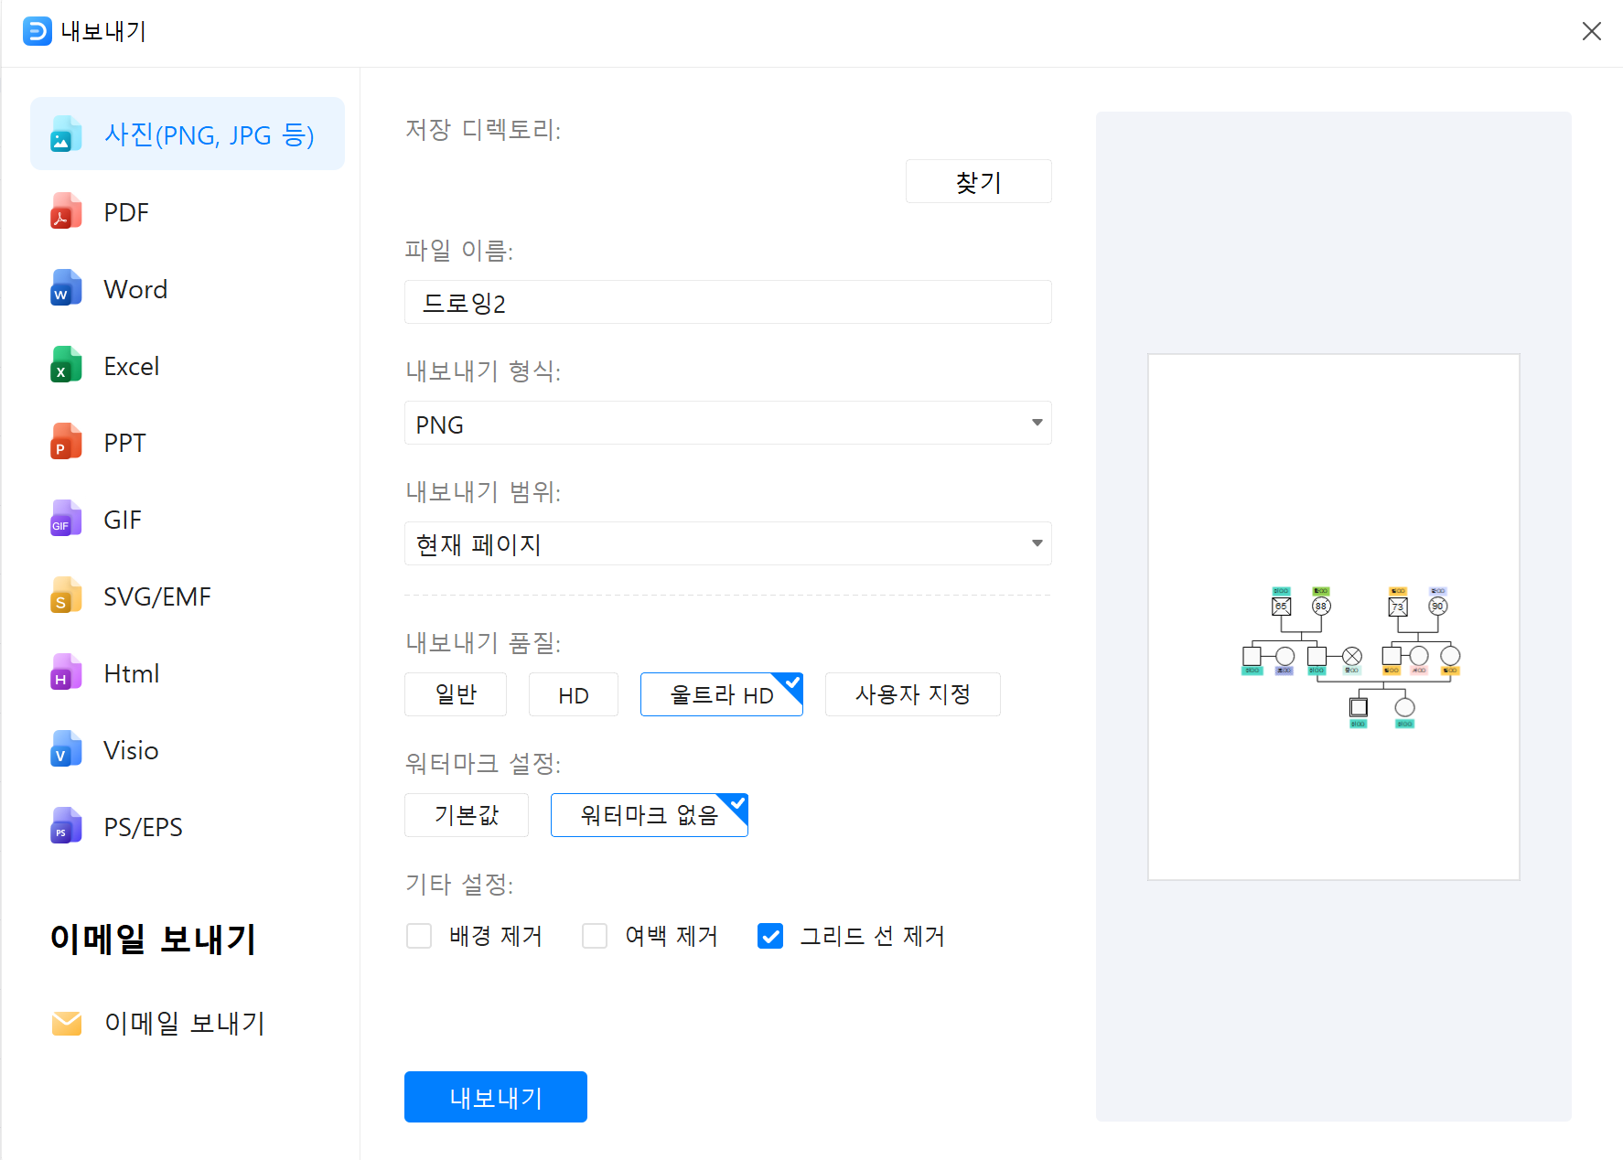Viewport: 1623px width, 1160px height.
Task: Open the PNG export format dropdown
Action: 727,424
